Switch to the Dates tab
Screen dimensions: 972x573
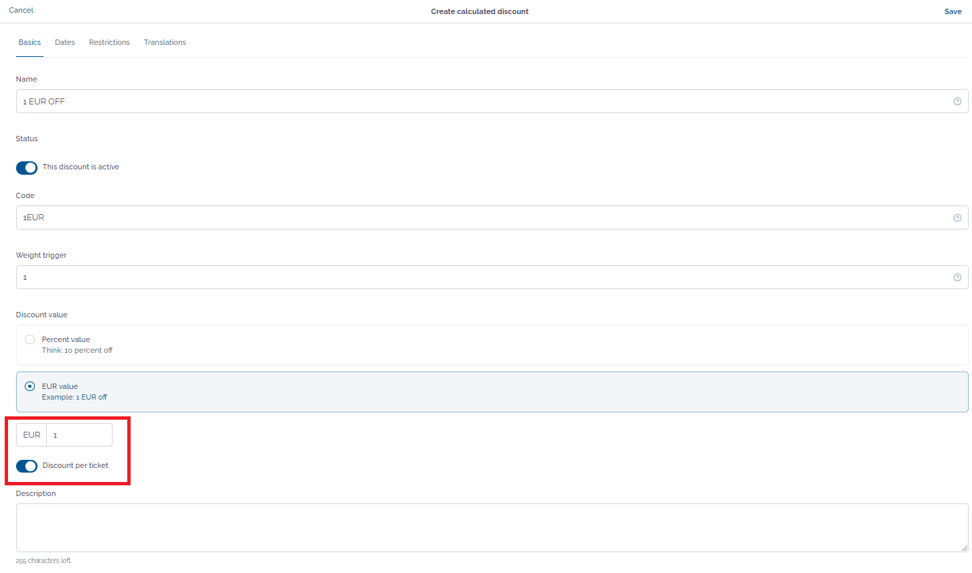tap(65, 42)
